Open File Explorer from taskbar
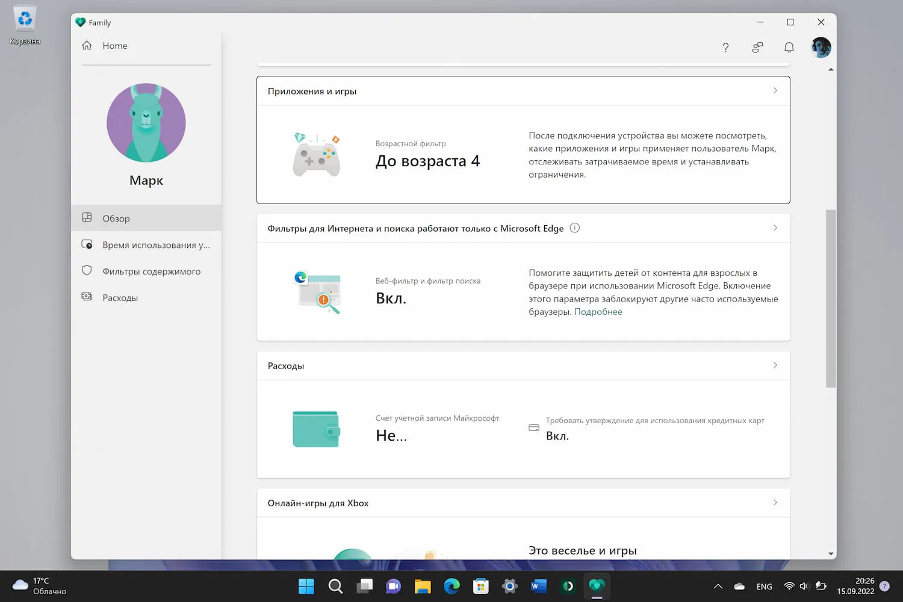903x602 pixels. click(423, 586)
